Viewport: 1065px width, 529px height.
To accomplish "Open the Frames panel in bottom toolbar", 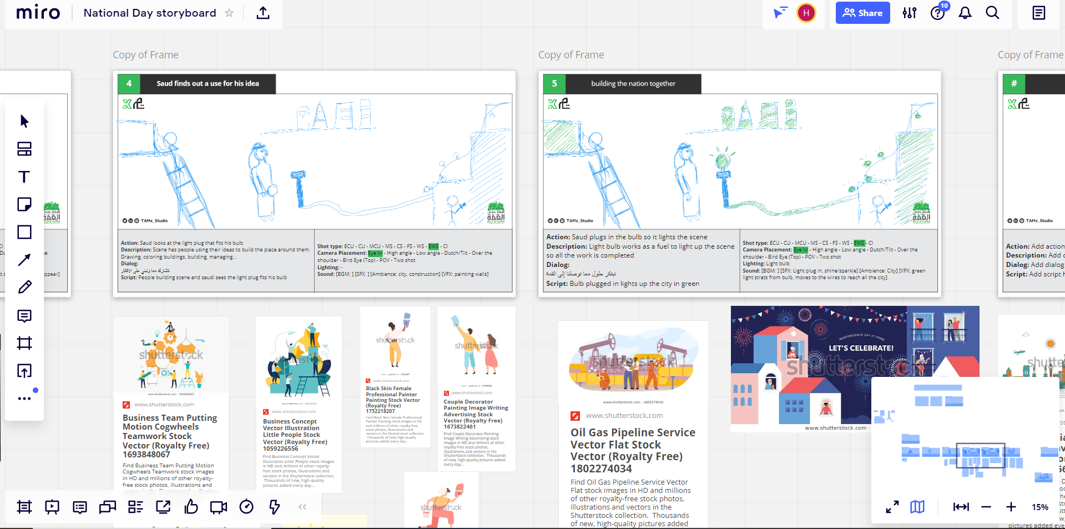I will (x=24, y=506).
